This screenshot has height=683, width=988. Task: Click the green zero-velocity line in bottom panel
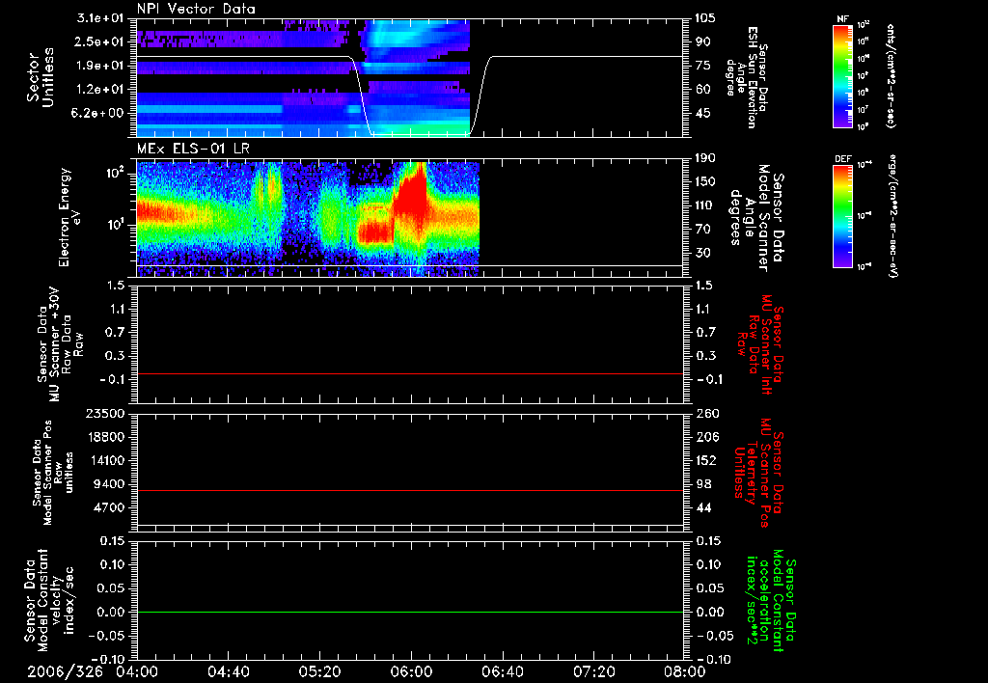tap(410, 612)
